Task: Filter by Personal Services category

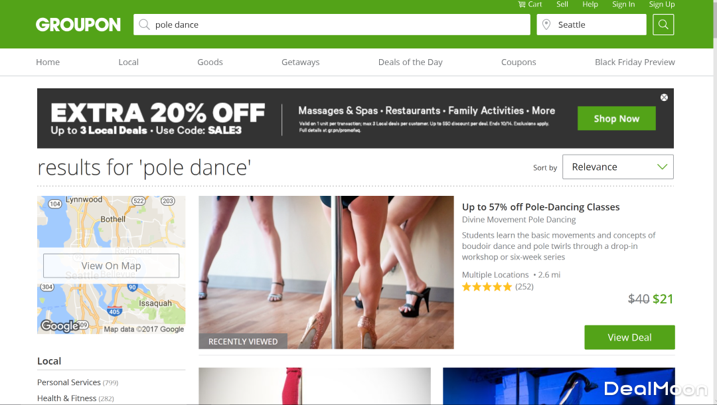Action: 69,382
